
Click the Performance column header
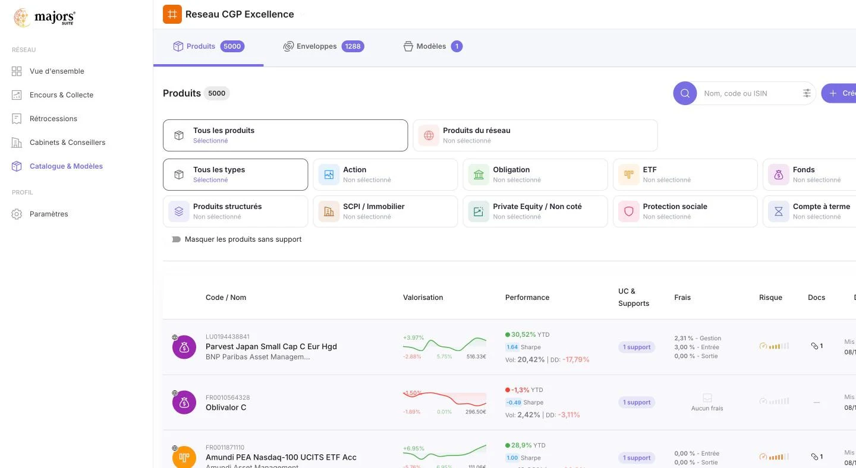tap(527, 298)
